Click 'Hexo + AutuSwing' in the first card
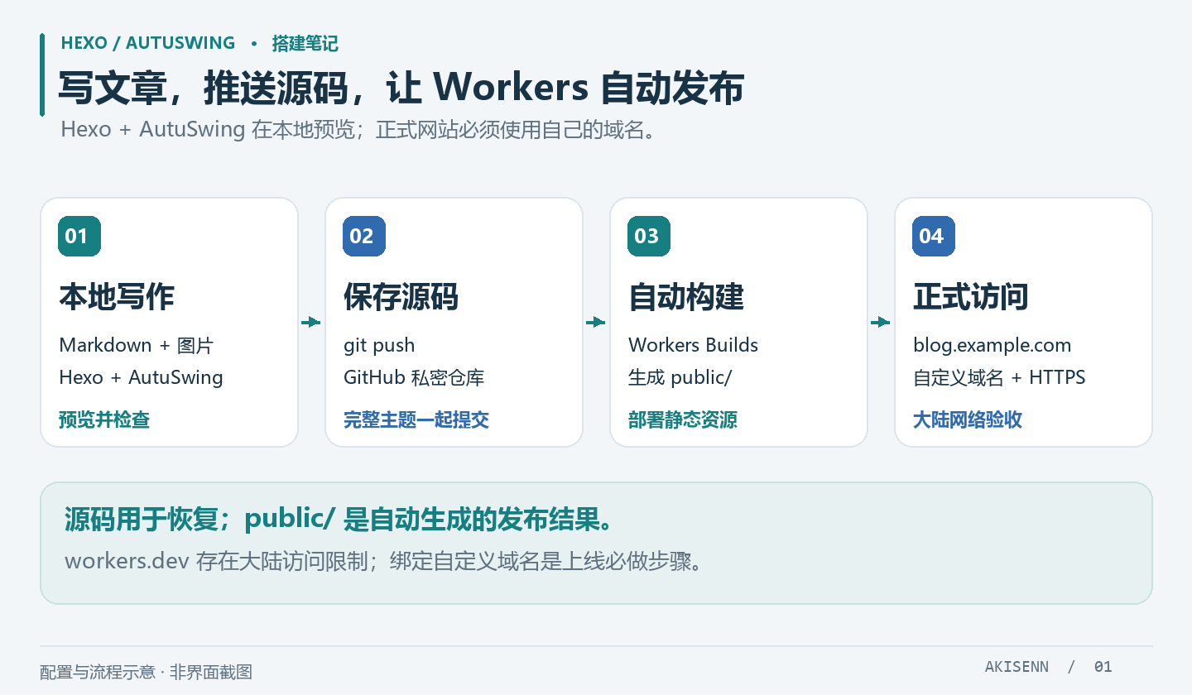Viewport: 1192px width, 695px height. (142, 377)
